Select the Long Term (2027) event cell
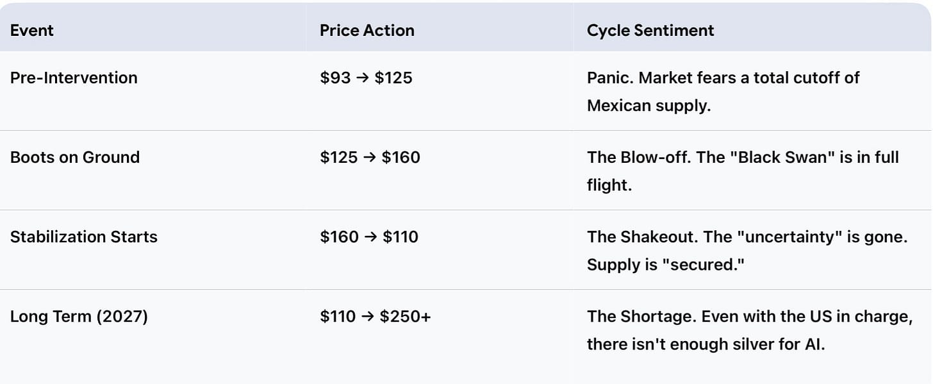 click(79, 316)
